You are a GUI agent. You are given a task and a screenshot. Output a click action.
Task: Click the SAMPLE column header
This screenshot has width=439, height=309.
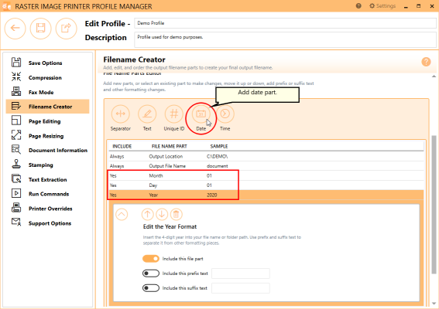coord(219,147)
